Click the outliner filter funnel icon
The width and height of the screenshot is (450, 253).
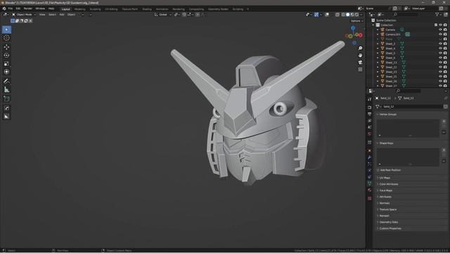pos(437,14)
